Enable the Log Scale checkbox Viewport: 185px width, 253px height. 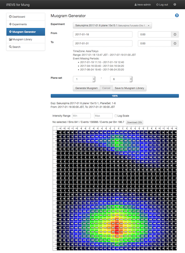[x=115, y=116]
